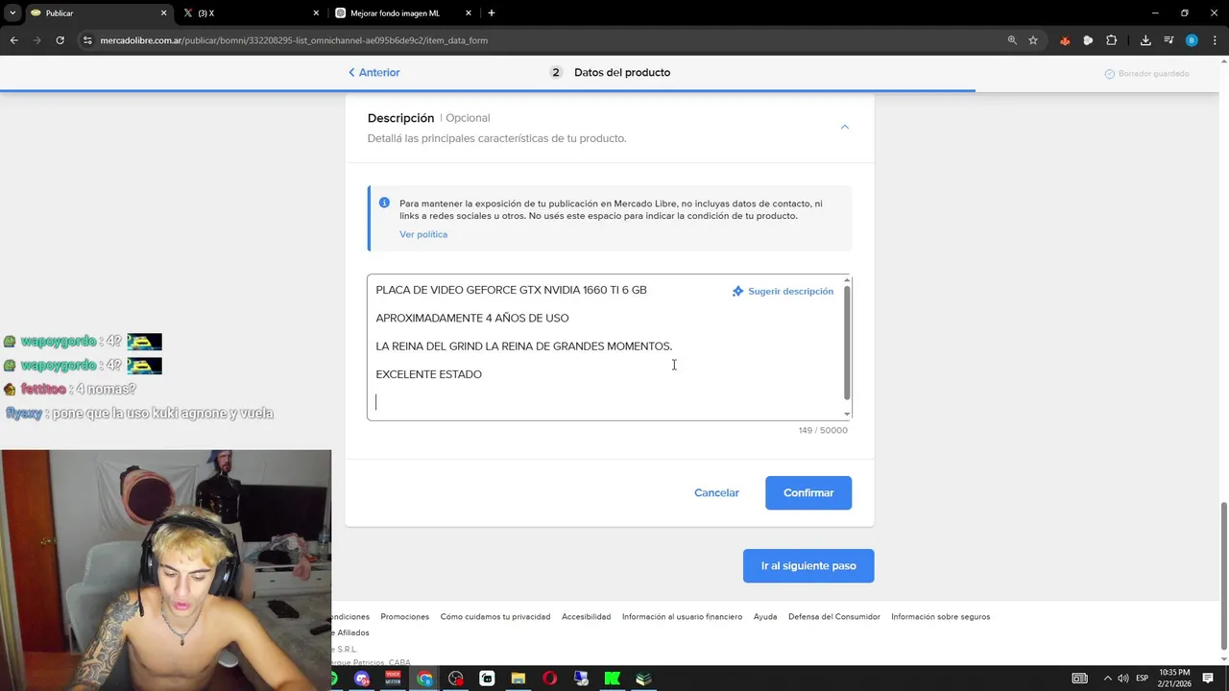Open the clock showing 10:35 PM
This screenshot has width=1229, height=691.
[x=1174, y=678]
